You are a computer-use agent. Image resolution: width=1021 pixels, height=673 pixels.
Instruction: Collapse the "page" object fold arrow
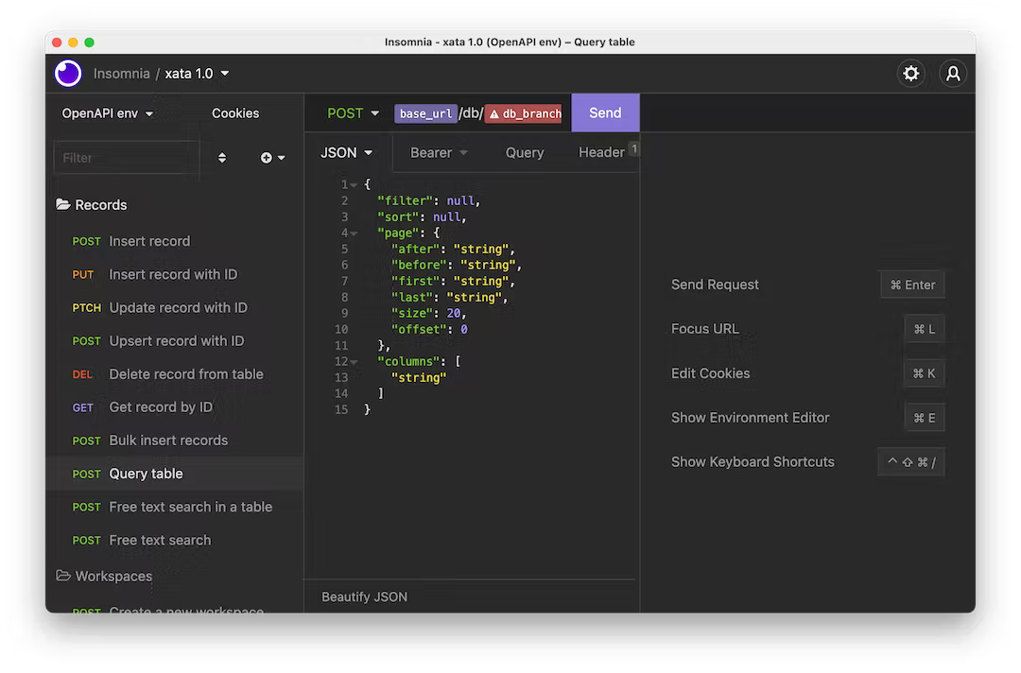click(x=354, y=233)
